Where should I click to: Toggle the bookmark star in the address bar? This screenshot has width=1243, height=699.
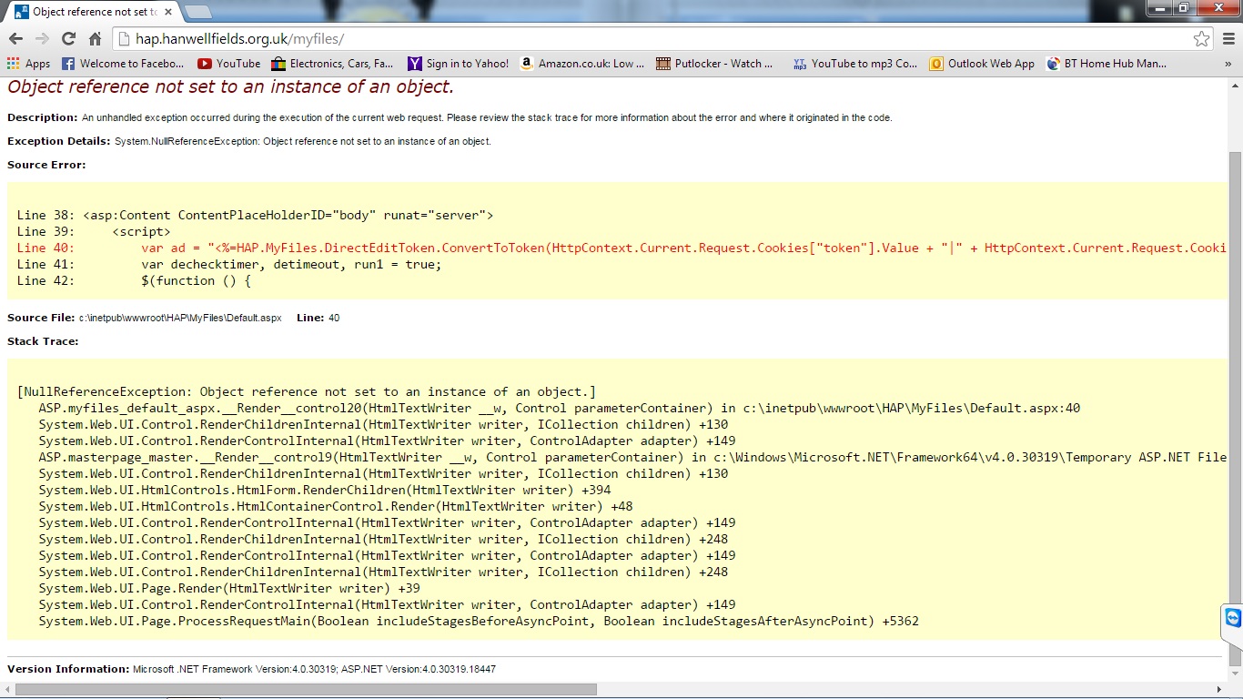1202,39
